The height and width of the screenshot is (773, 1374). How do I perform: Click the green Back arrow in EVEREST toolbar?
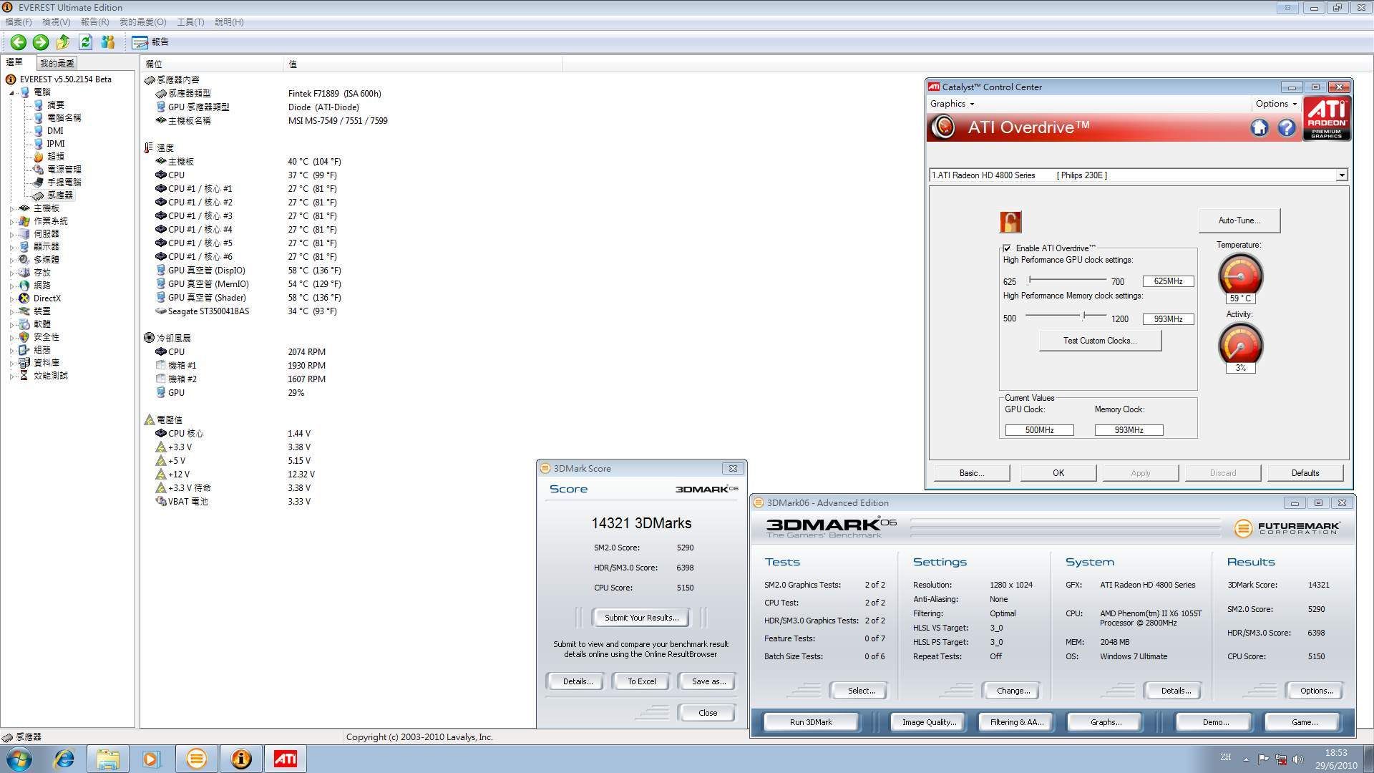(x=19, y=42)
